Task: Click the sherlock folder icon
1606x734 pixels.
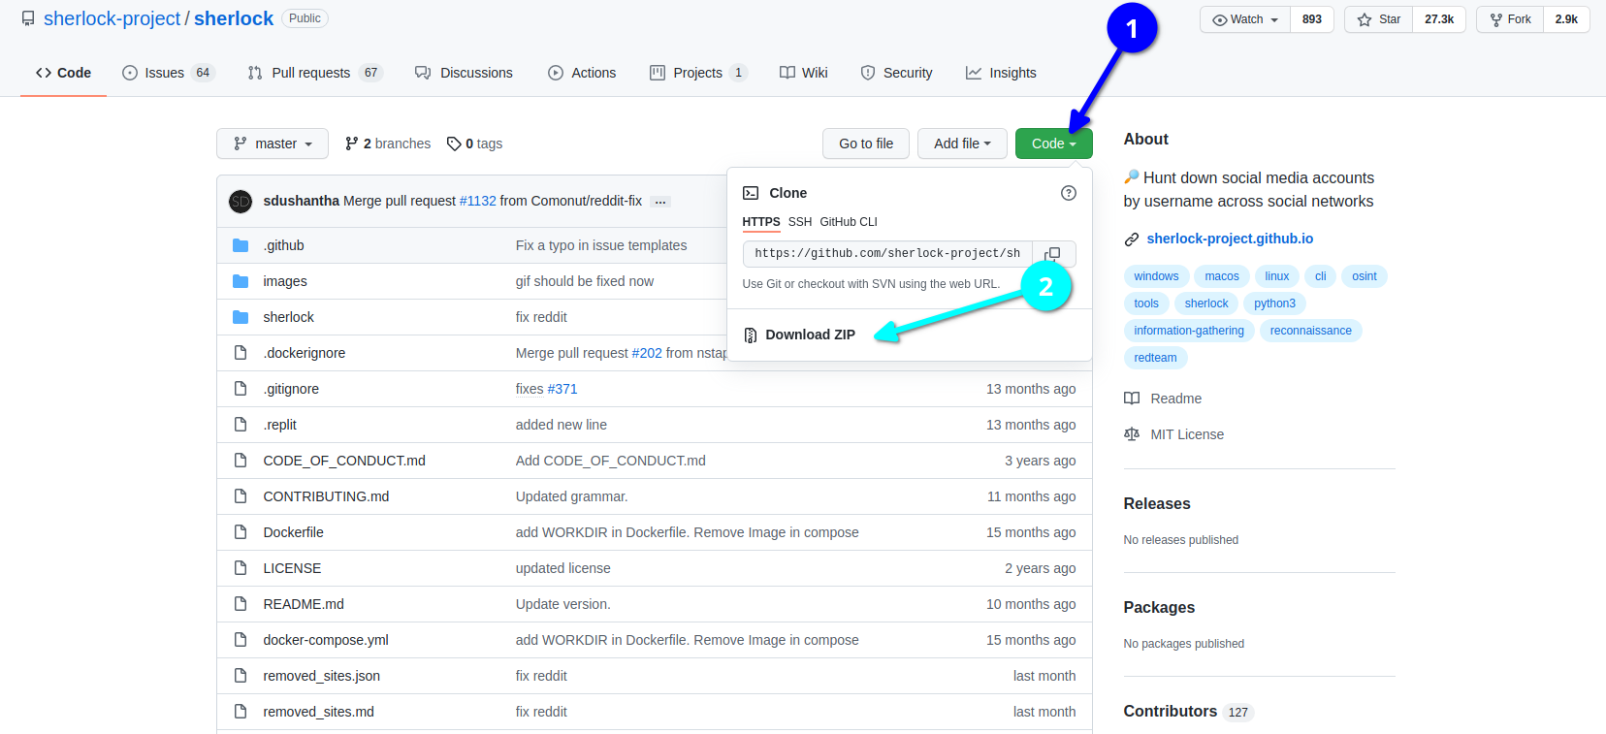Action: click(x=241, y=317)
